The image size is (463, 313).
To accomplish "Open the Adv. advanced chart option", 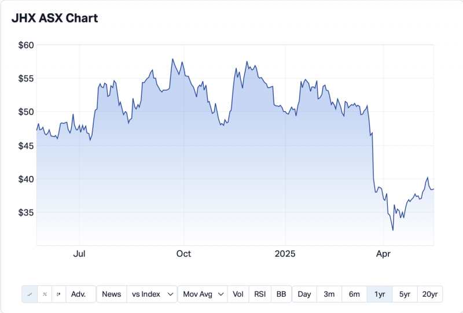I will (79, 294).
